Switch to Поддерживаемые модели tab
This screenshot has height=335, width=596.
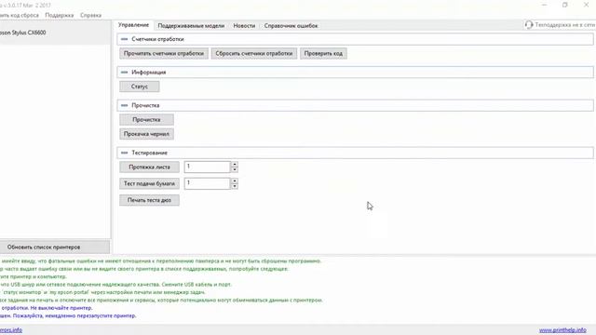point(191,26)
